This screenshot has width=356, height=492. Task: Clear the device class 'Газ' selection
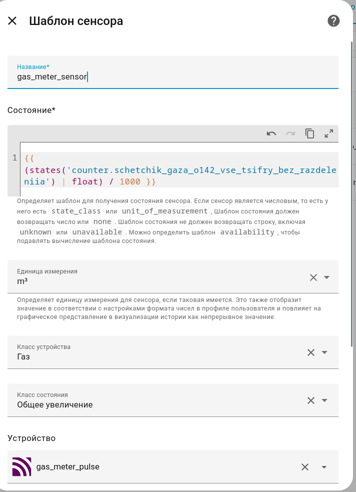pos(310,352)
